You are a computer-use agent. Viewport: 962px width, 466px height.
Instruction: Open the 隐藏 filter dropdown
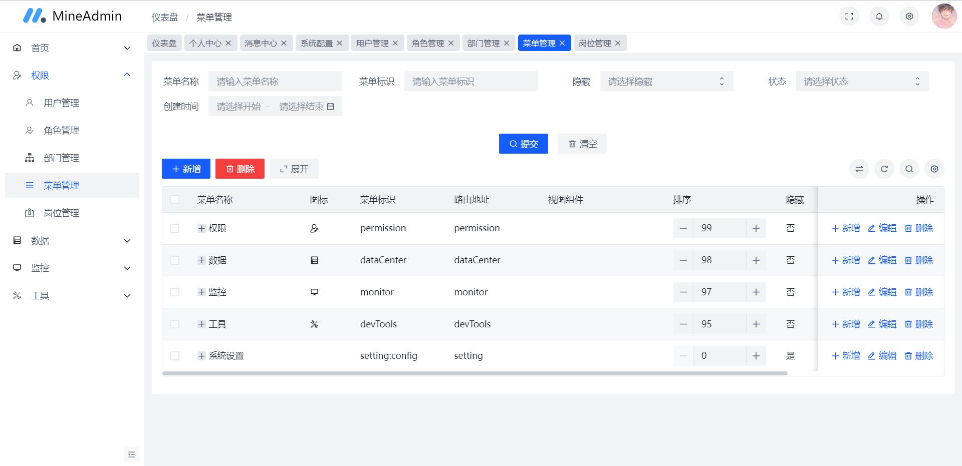pos(667,81)
